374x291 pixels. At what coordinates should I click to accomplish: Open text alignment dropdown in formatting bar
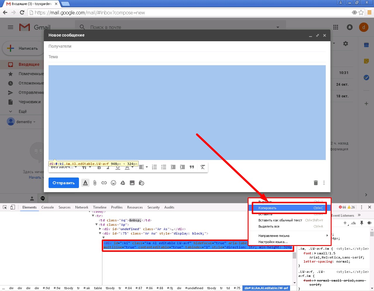pos(143,167)
